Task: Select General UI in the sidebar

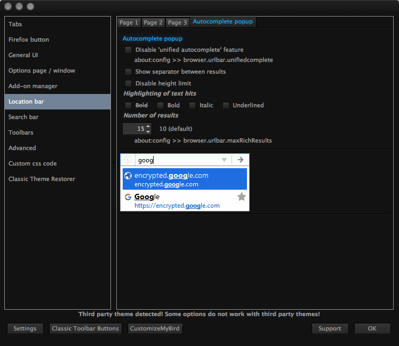Action: (58, 56)
